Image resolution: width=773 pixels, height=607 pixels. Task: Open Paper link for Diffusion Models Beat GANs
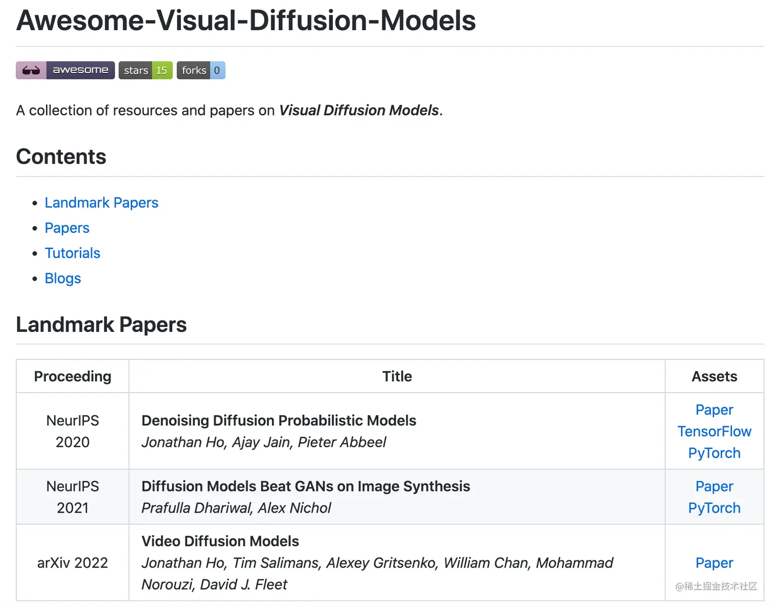click(x=714, y=487)
